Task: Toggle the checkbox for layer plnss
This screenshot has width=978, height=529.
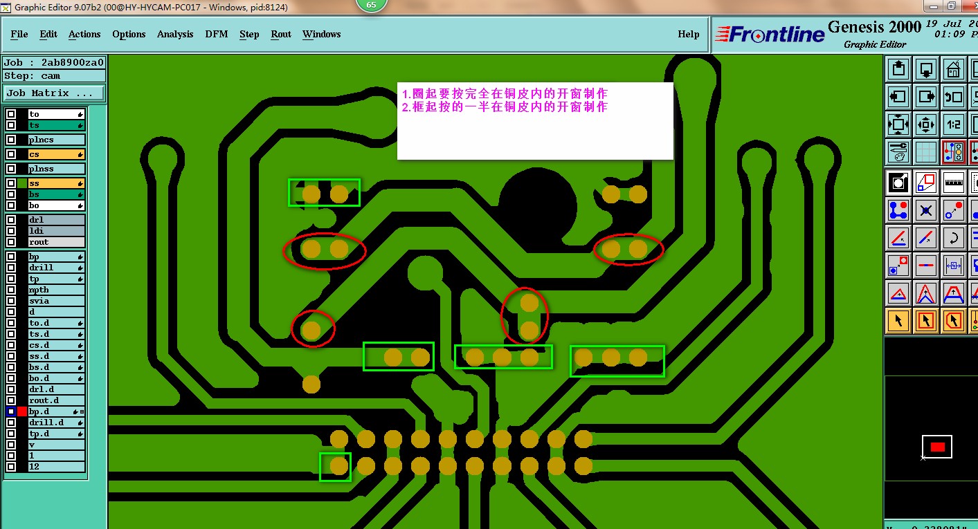Action: [11, 169]
